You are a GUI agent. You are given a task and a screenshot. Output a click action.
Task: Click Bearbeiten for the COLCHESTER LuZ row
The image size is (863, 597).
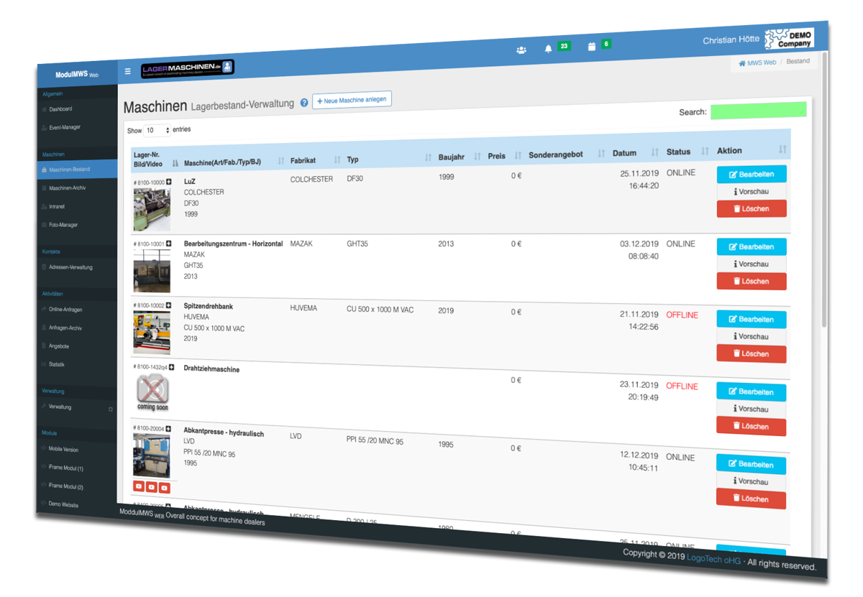[x=752, y=174]
